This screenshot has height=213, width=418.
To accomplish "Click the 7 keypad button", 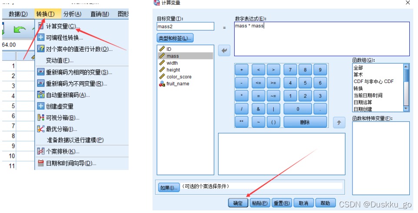I will pos(290,70).
